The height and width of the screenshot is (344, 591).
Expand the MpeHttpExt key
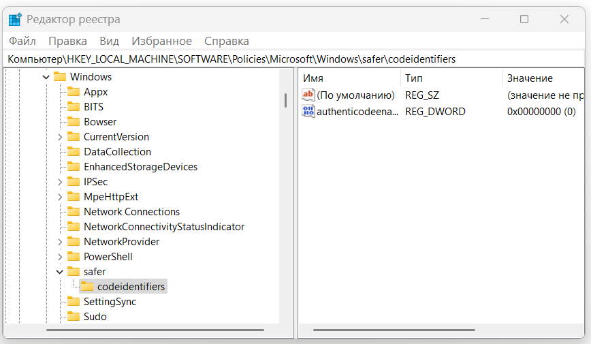tap(60, 197)
